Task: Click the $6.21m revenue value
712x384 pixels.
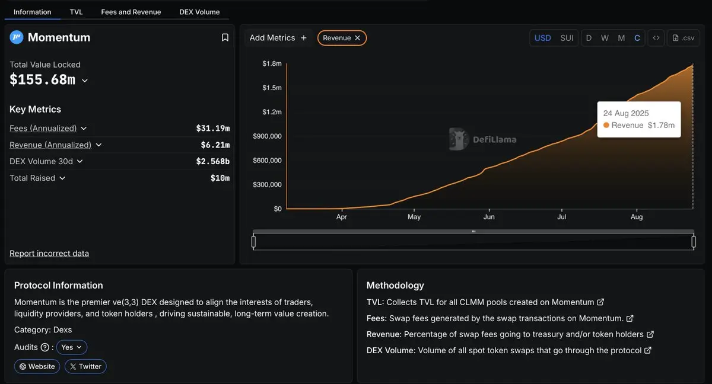Action: (215, 145)
